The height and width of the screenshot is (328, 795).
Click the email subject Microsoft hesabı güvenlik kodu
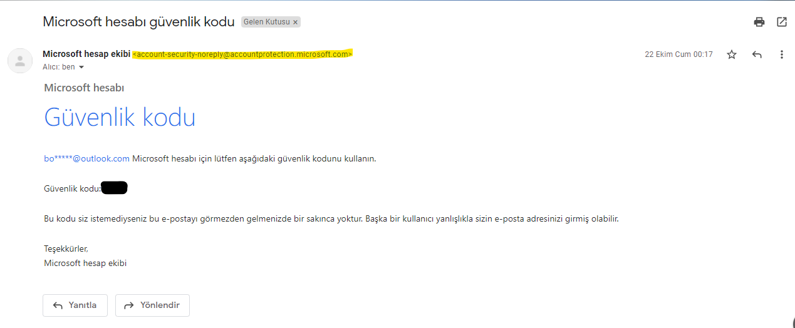138,21
